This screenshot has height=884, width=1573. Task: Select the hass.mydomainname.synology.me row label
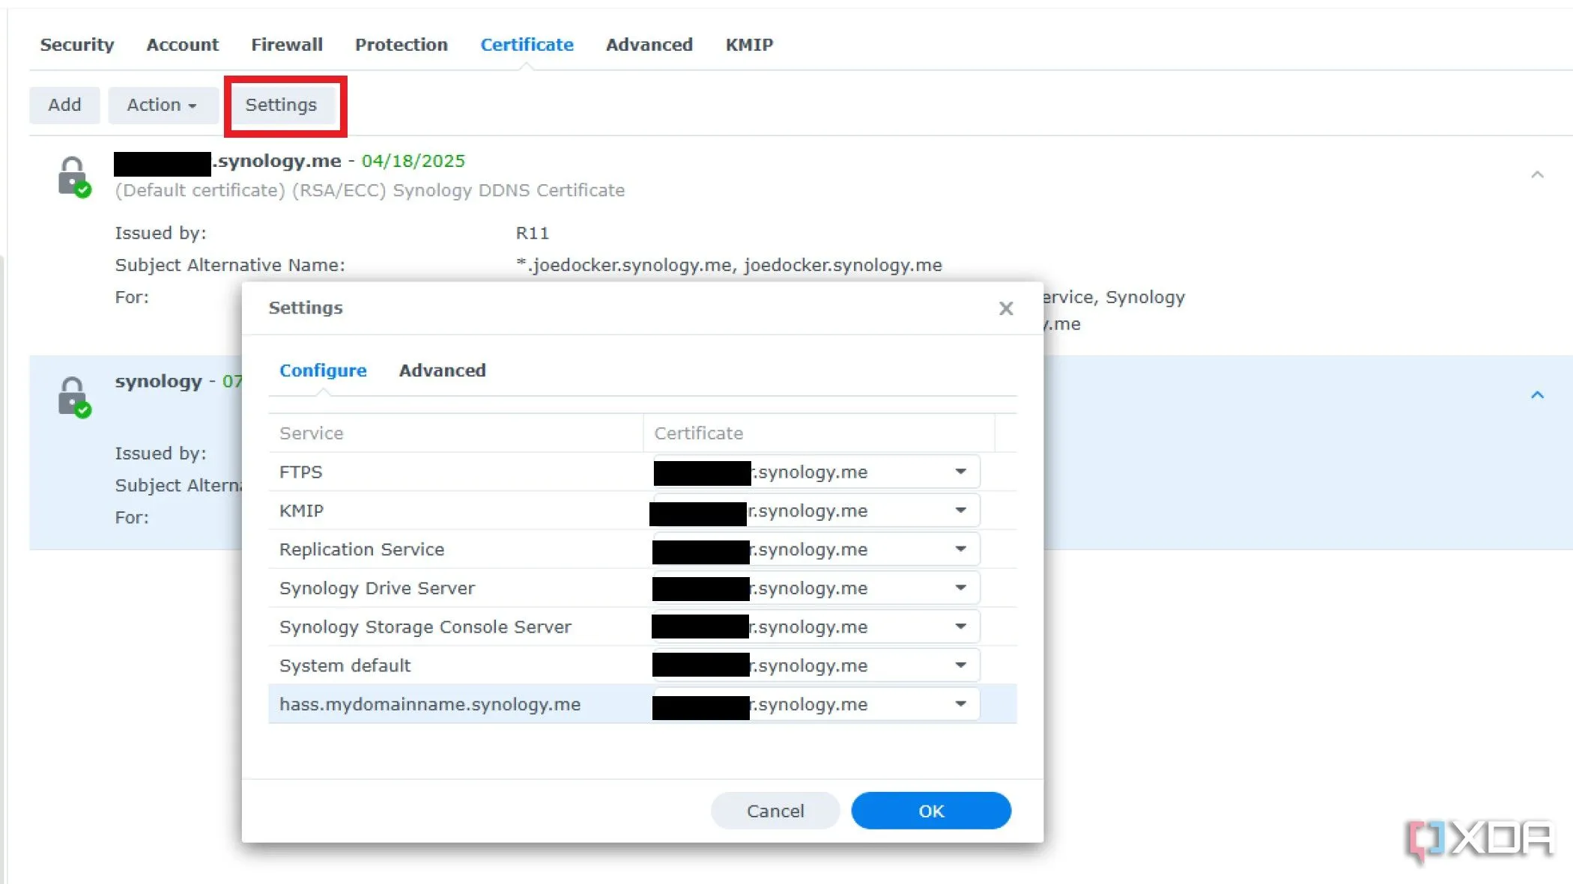(x=430, y=705)
